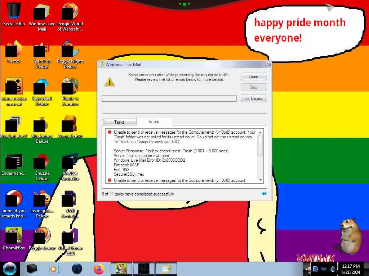The height and width of the screenshot is (276, 369).
Task: Select the VM0 KevinSi... desktop icon
Action: point(70,204)
